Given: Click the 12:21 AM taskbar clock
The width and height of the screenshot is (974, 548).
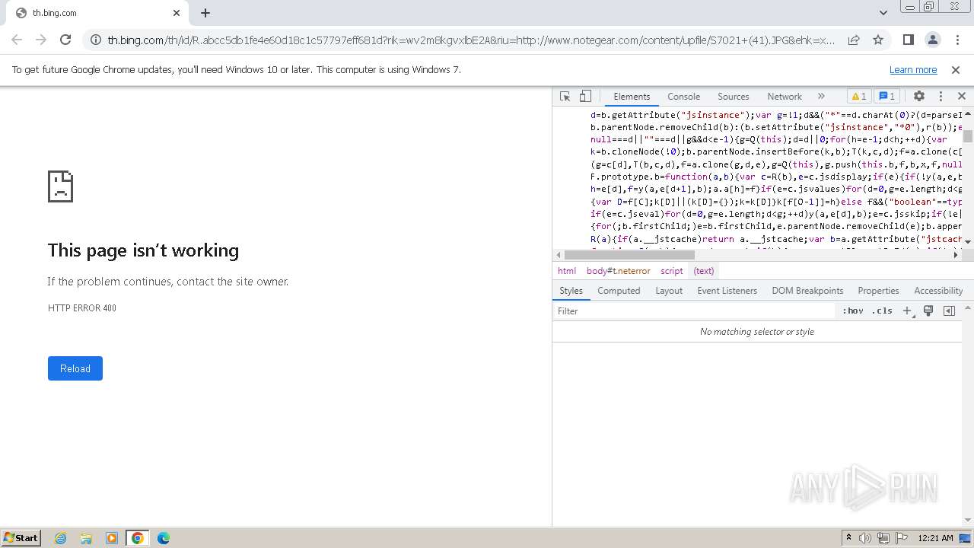Looking at the screenshot, I should click(935, 538).
